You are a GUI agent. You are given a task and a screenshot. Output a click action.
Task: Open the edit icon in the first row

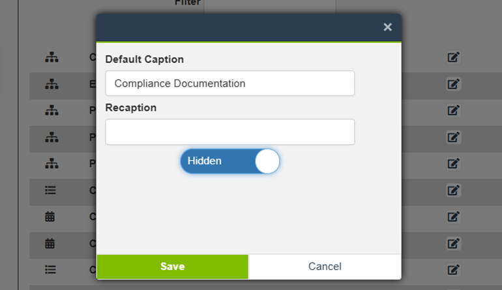454,57
